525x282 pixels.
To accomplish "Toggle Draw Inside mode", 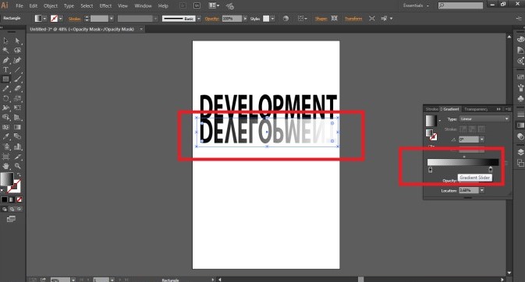I will pos(19,209).
